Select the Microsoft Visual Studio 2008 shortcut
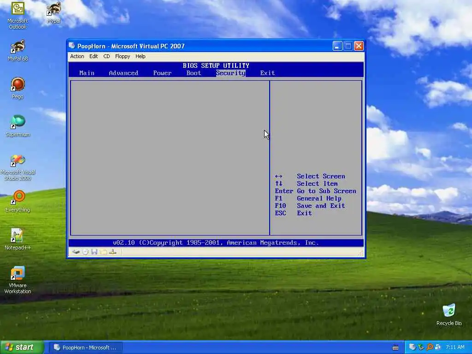Screen dimensions: 472x354 click(x=18, y=167)
